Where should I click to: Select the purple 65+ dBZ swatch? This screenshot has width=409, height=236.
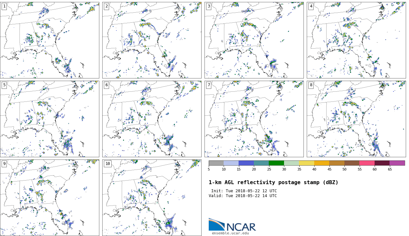[x=397, y=163]
